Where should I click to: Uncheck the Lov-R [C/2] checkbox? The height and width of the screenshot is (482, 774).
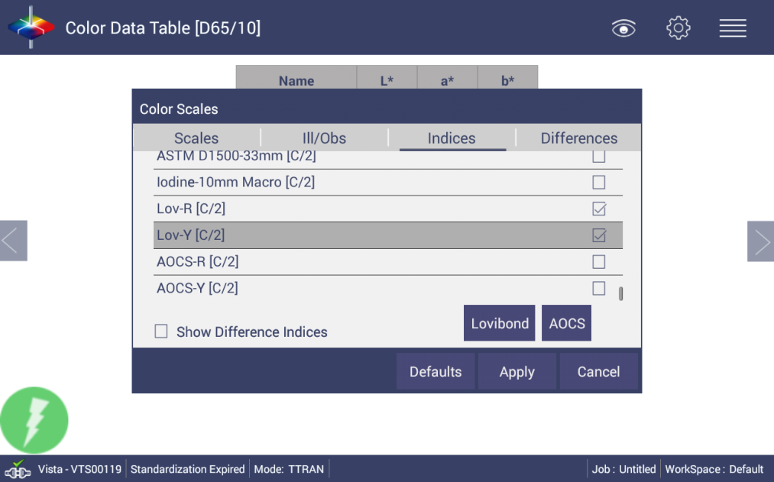(x=599, y=209)
